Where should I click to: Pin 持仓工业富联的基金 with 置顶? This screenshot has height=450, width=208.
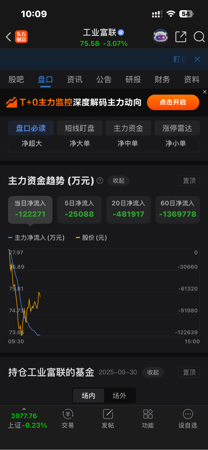[189, 372]
